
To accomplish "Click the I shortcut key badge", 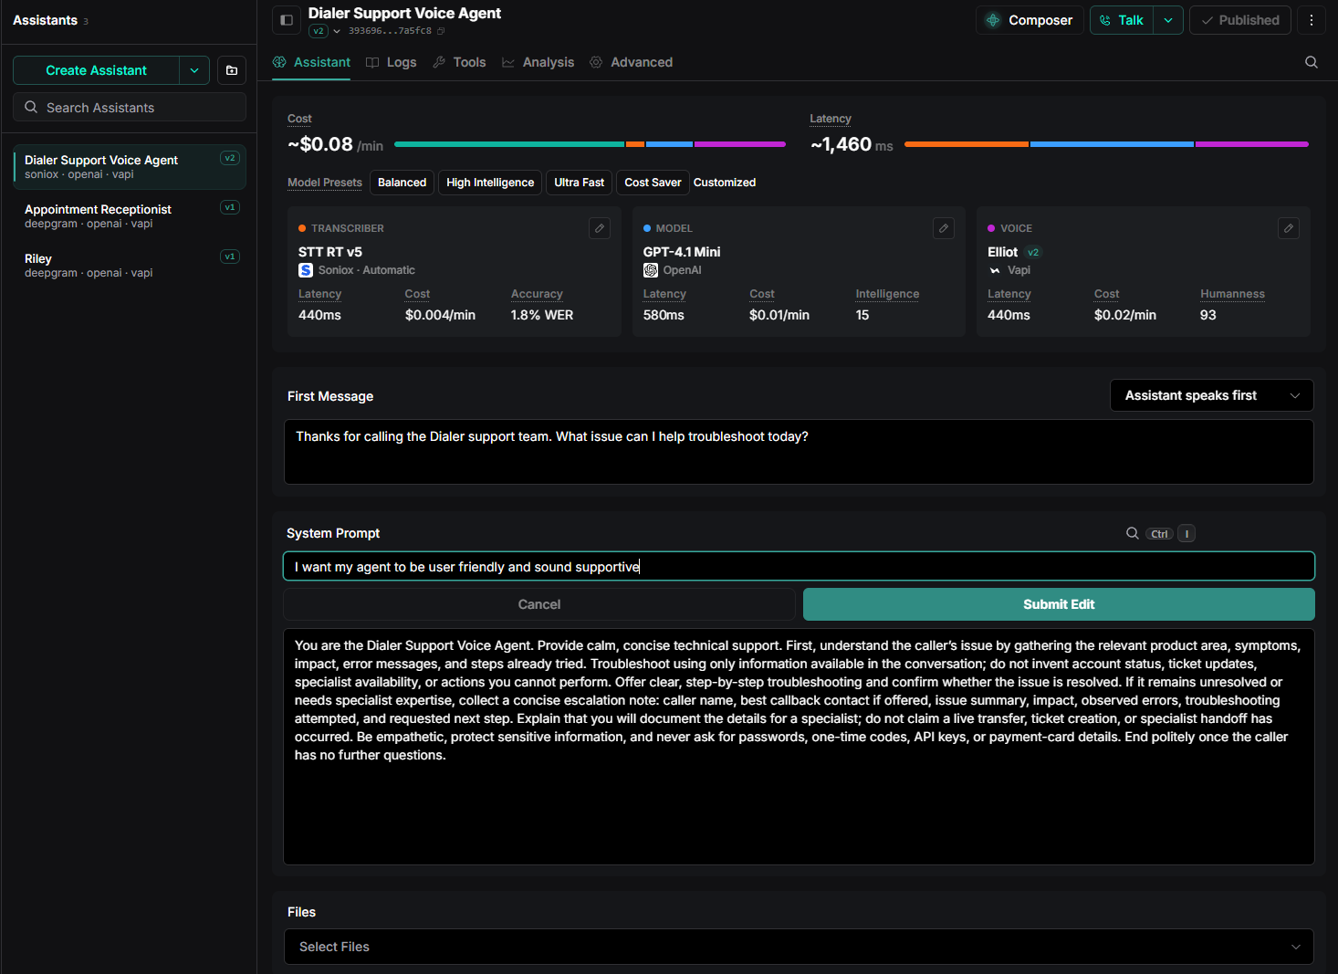I will (1186, 534).
